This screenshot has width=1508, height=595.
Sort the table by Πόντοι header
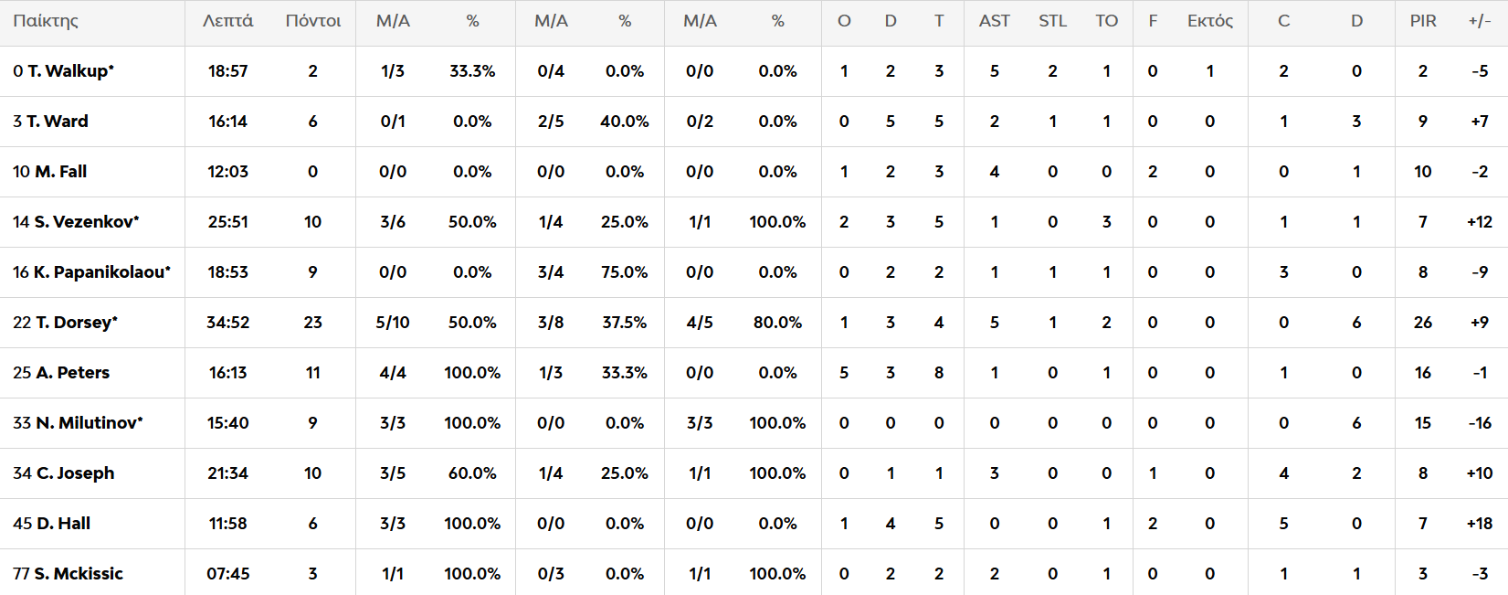pyautogui.click(x=313, y=21)
